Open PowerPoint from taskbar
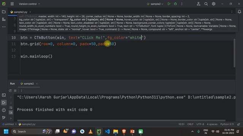Screen dimensions: 243x136 [x=133, y=131]
